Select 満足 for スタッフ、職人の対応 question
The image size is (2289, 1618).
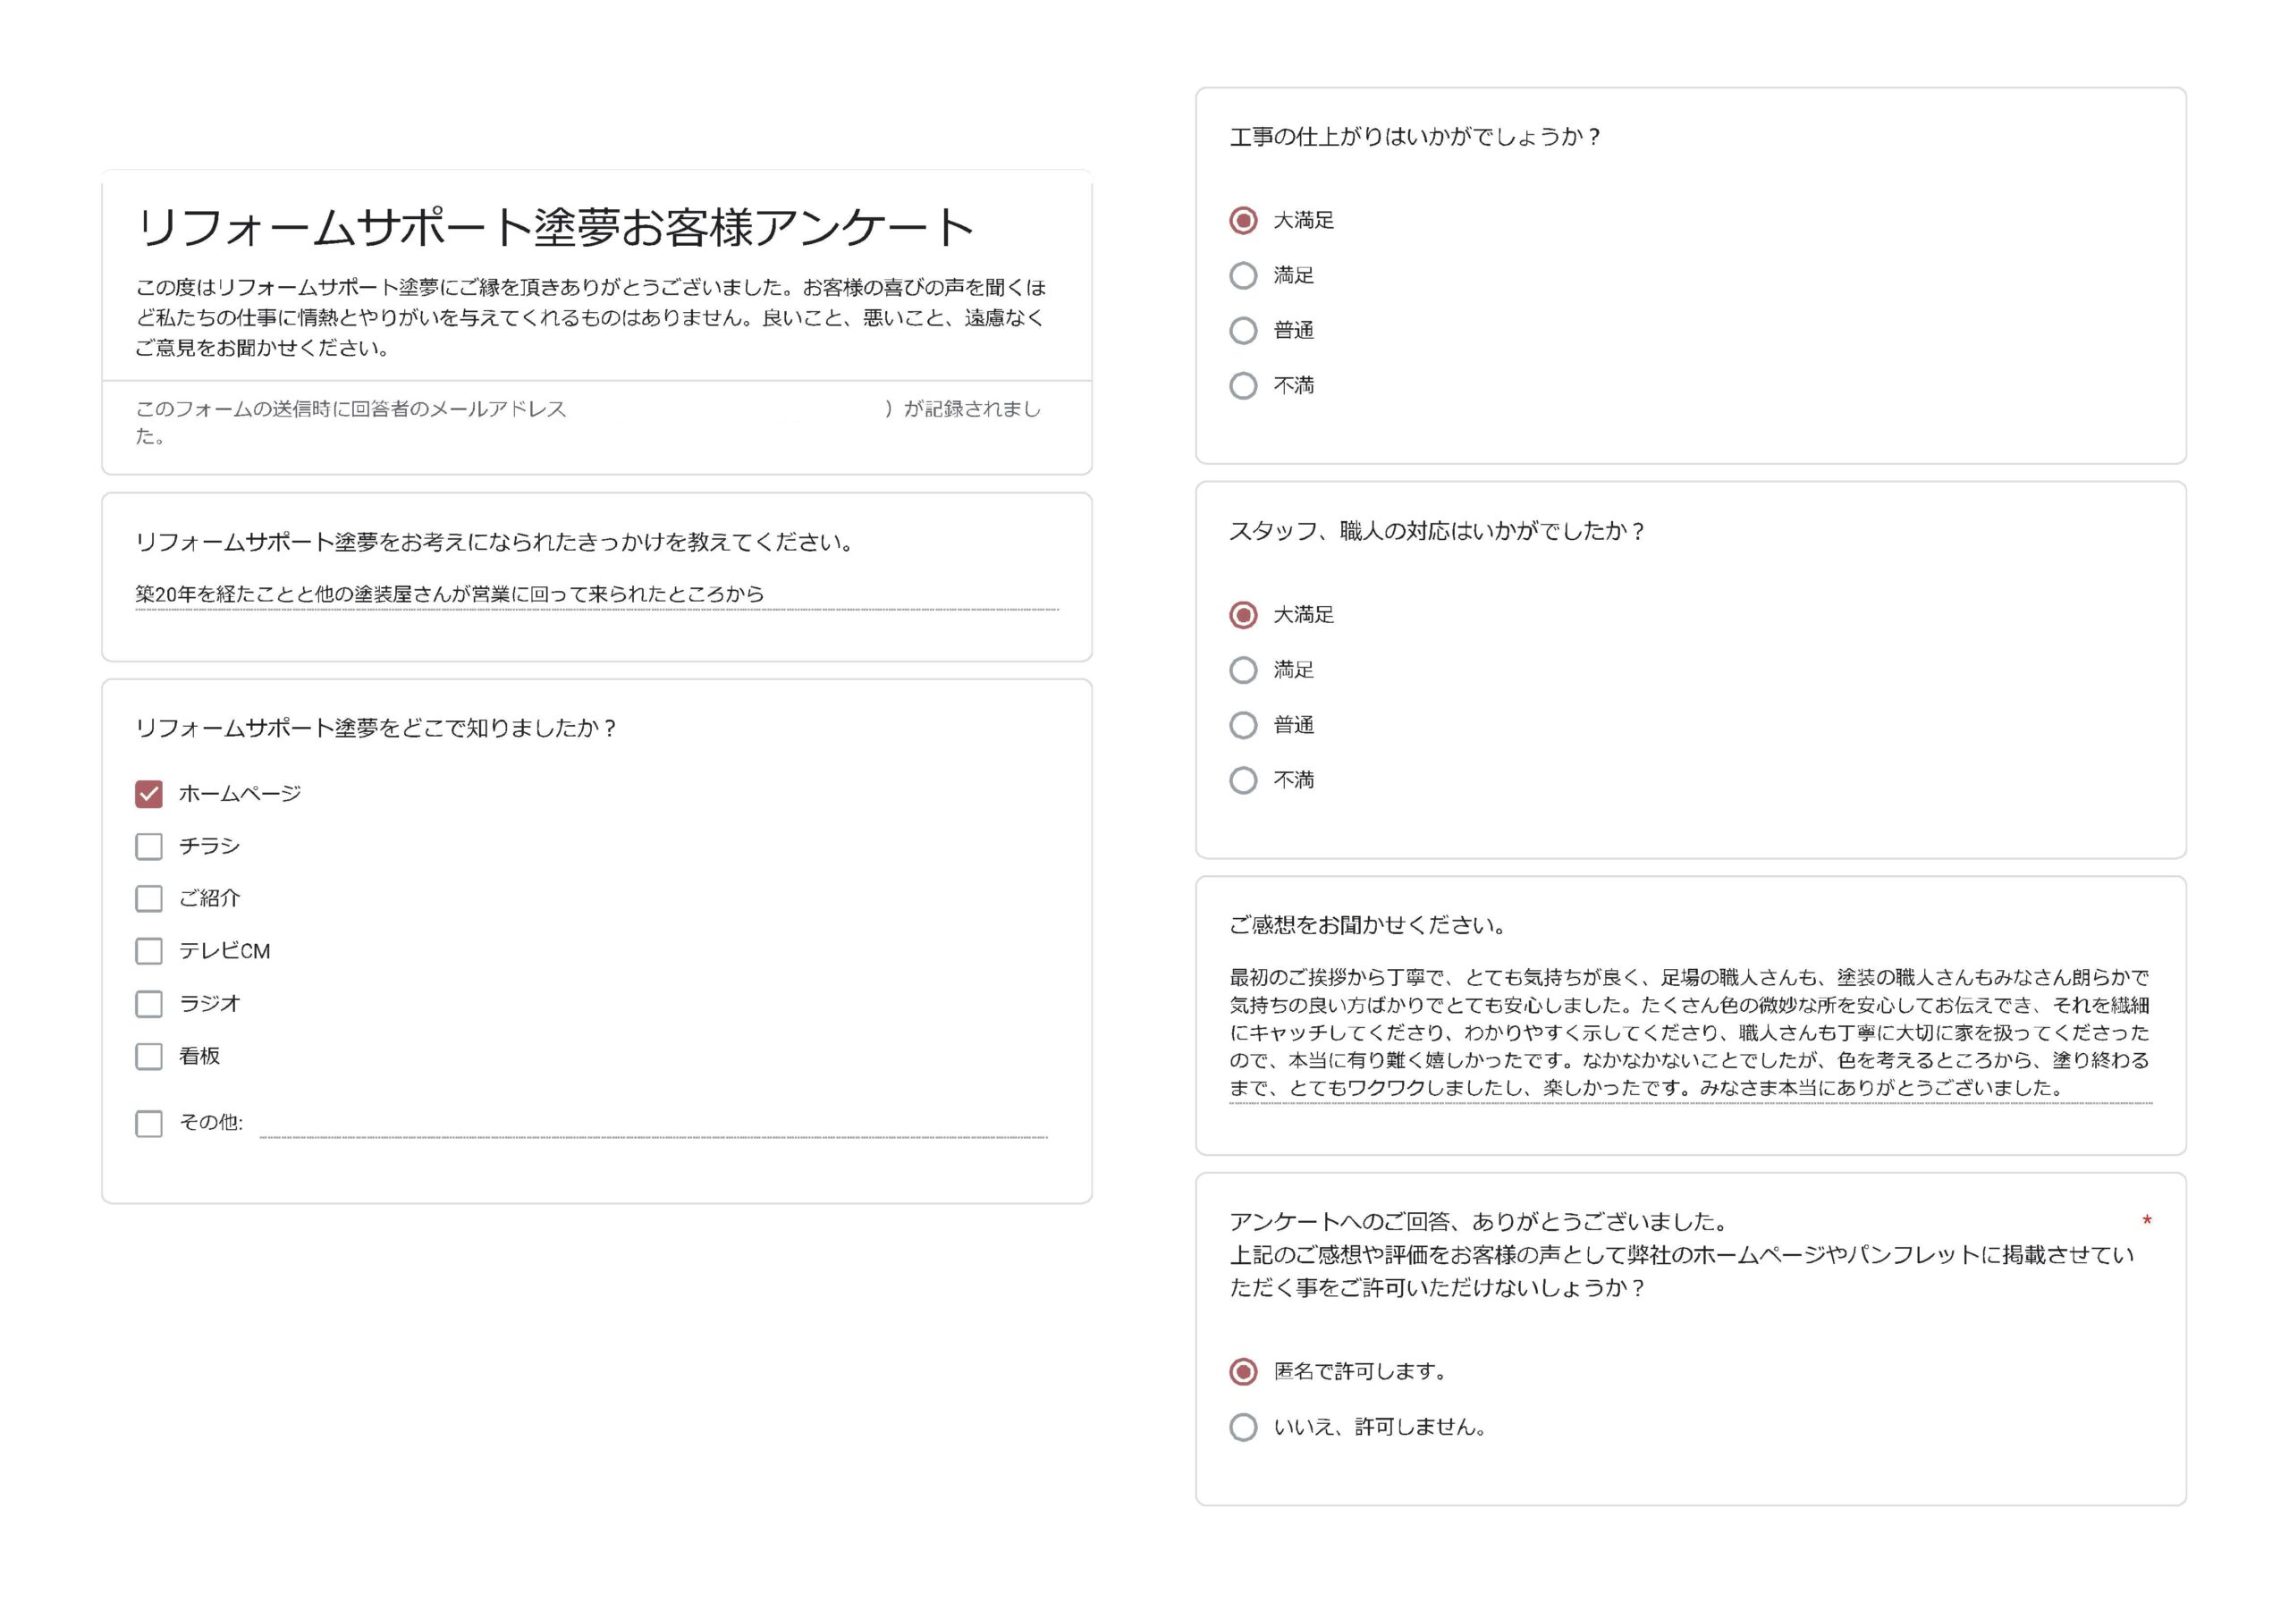coord(1243,670)
